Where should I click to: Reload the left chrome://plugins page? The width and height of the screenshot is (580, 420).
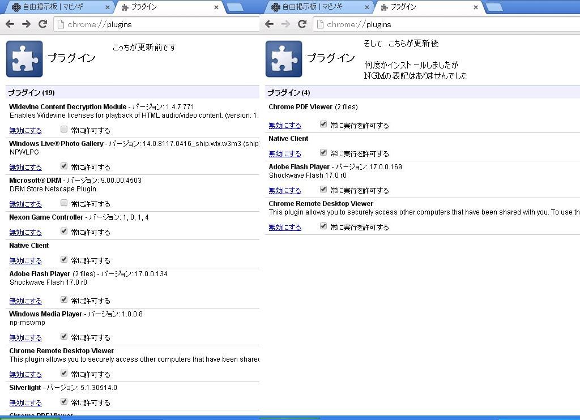coord(42,24)
